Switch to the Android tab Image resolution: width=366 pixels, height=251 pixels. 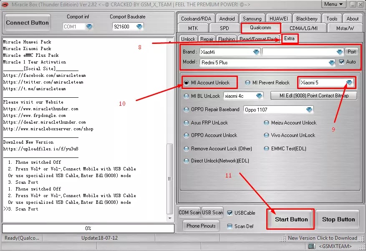pos(227,19)
